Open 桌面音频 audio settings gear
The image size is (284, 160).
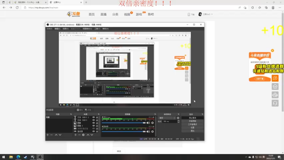tap(153, 132)
